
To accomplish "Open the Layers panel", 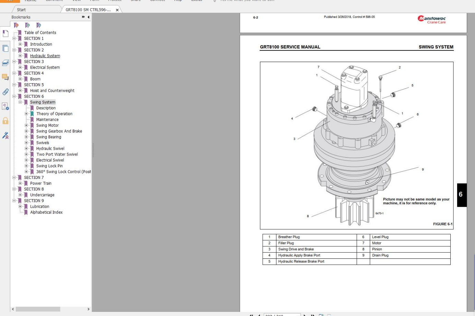I will [5, 63].
